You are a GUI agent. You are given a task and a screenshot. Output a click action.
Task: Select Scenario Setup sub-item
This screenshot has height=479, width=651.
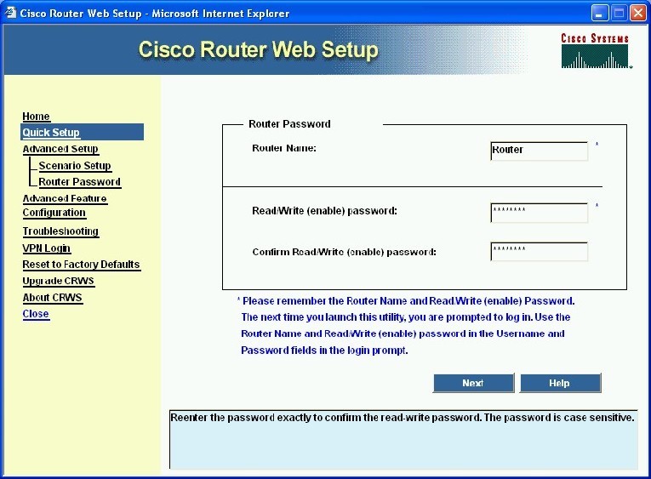tap(75, 166)
